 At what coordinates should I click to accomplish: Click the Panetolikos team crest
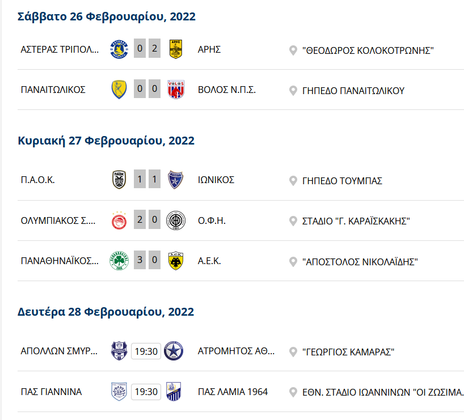(x=119, y=90)
